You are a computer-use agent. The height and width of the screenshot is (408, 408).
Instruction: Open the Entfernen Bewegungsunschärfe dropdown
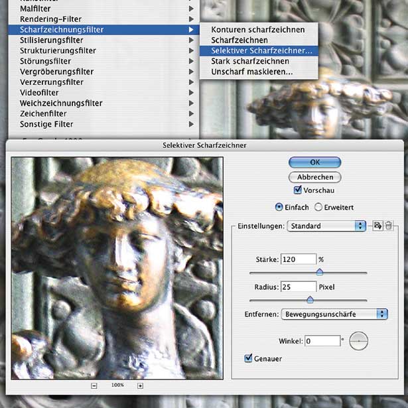pos(334,314)
